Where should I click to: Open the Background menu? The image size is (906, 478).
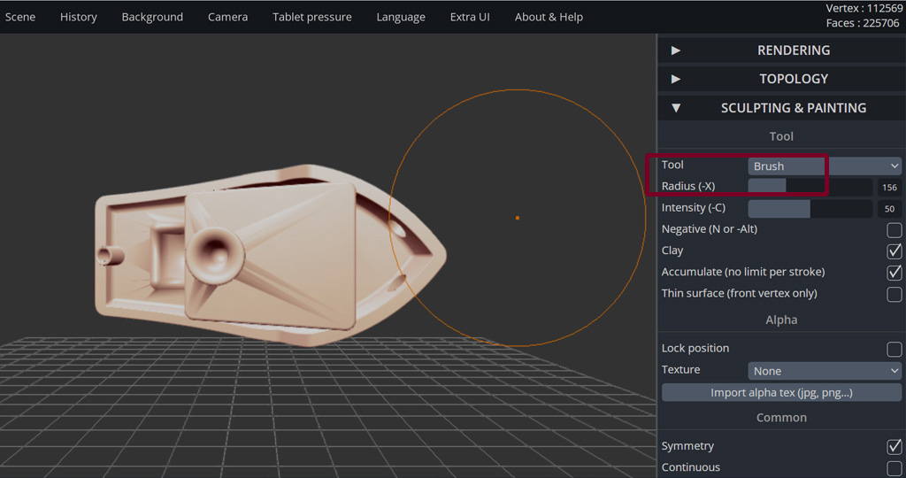(152, 17)
